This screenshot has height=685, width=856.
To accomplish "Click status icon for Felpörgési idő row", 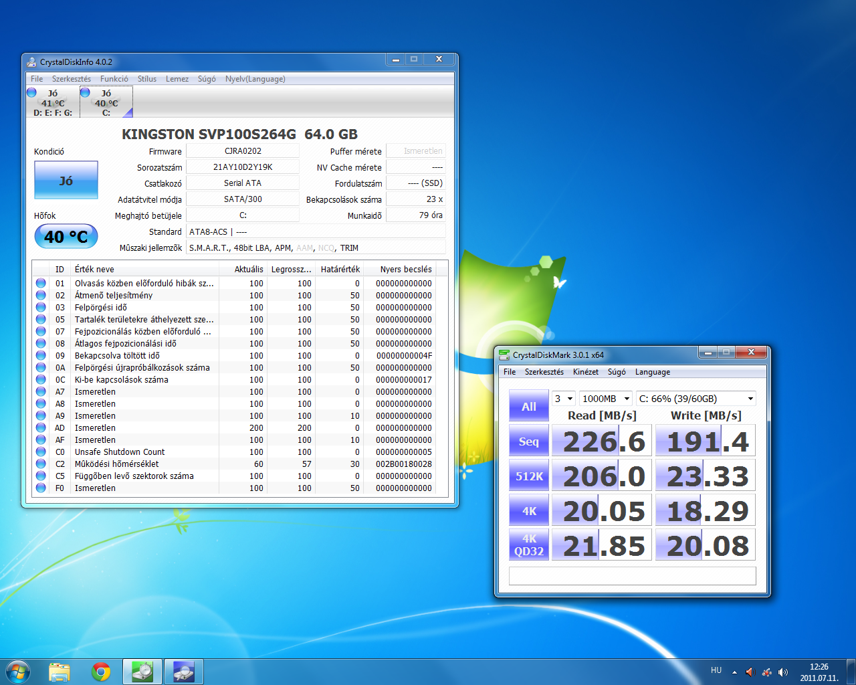I will point(41,307).
